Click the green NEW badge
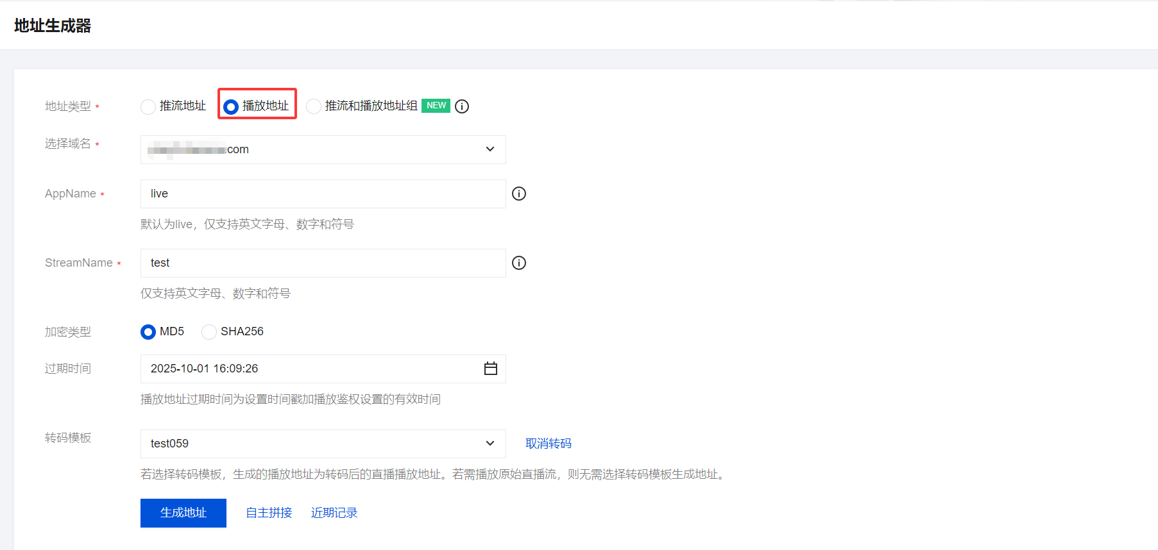The image size is (1158, 550). pyautogui.click(x=436, y=106)
